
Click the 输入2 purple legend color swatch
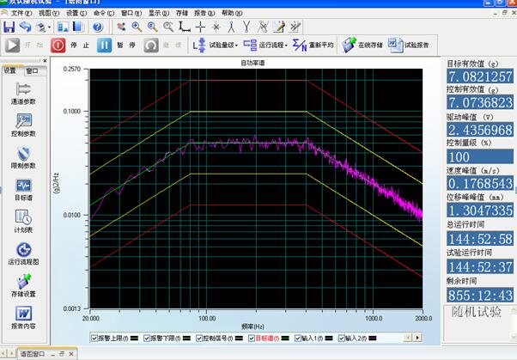(x=373, y=339)
